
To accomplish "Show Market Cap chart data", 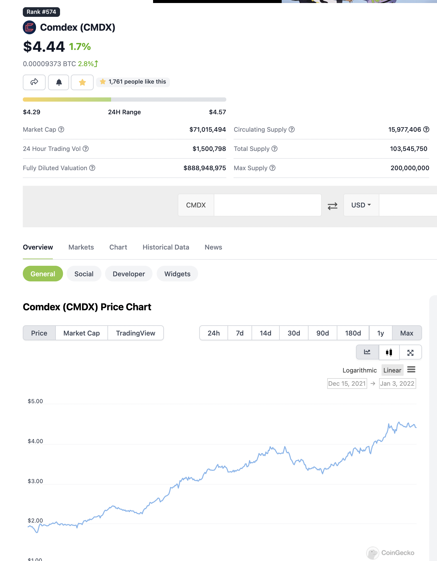I will tap(82, 333).
